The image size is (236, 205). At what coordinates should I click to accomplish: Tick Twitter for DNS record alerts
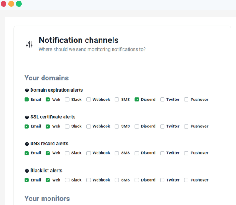(x=162, y=153)
